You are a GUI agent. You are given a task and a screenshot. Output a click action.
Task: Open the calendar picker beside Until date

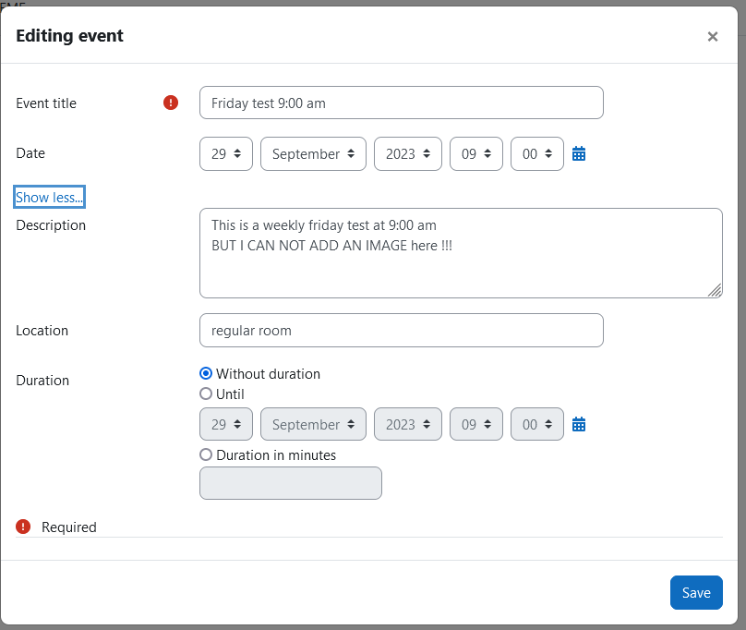click(x=579, y=424)
